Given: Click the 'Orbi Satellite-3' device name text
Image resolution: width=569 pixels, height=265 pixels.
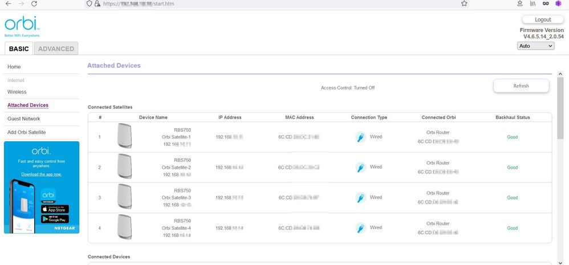Looking at the screenshot, I should (x=176, y=198).
